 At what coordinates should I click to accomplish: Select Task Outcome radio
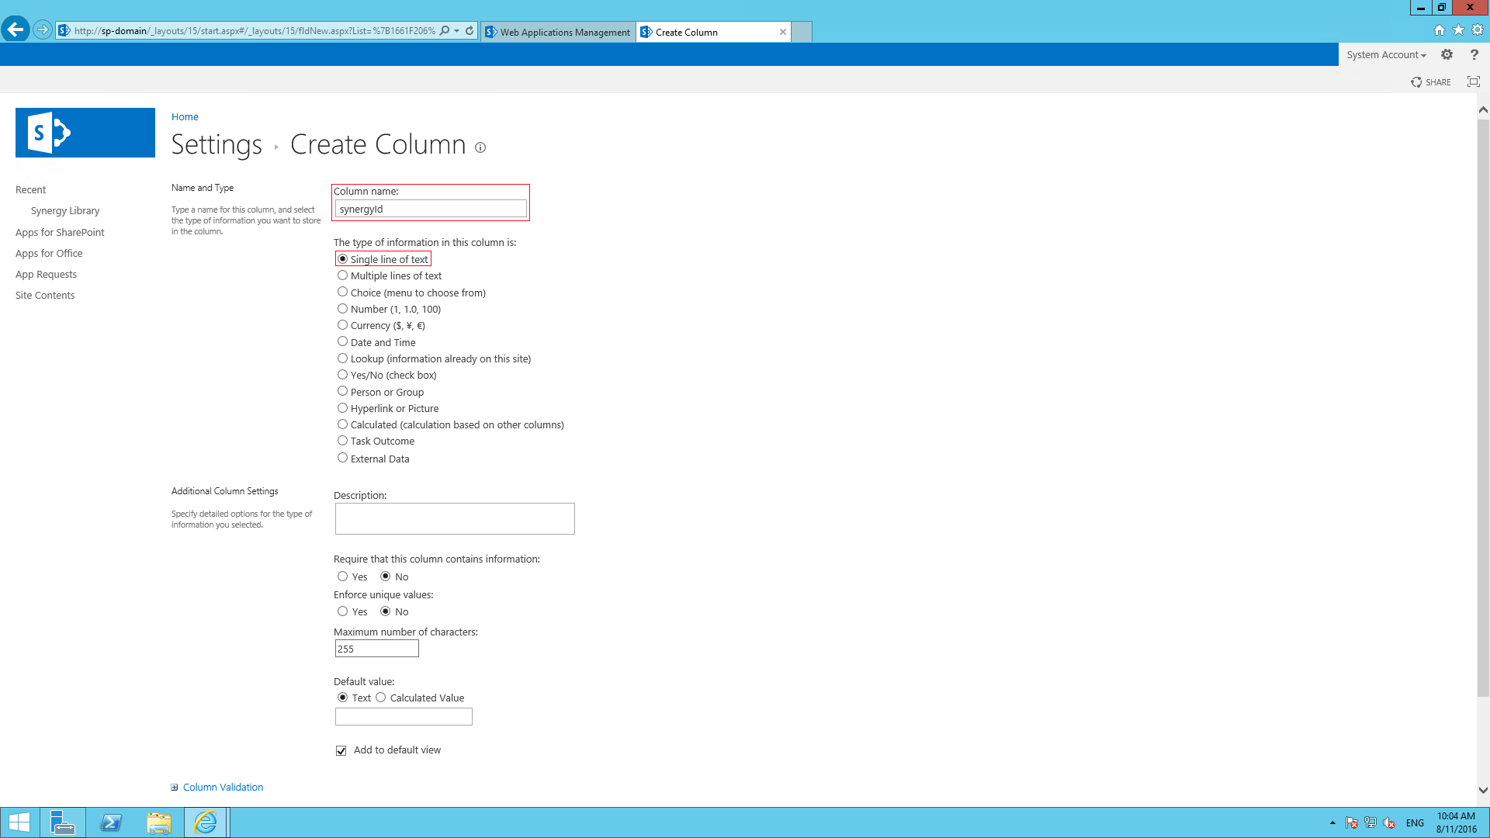[342, 441]
